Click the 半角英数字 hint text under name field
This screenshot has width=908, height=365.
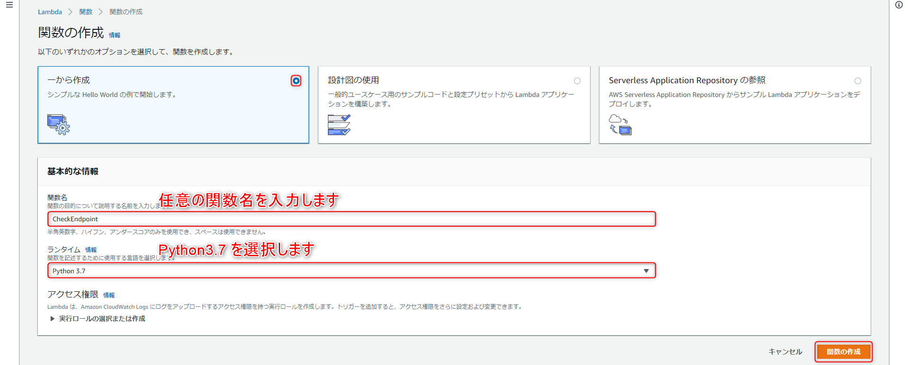pyautogui.click(x=157, y=232)
